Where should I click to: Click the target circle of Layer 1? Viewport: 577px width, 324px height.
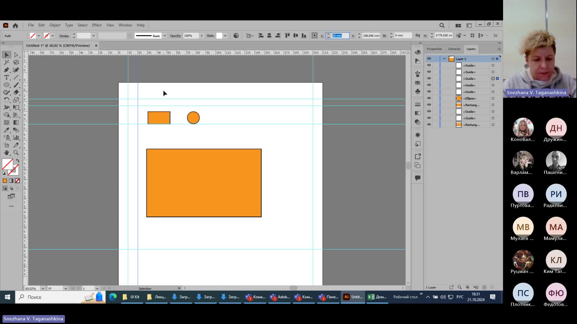[x=493, y=59]
